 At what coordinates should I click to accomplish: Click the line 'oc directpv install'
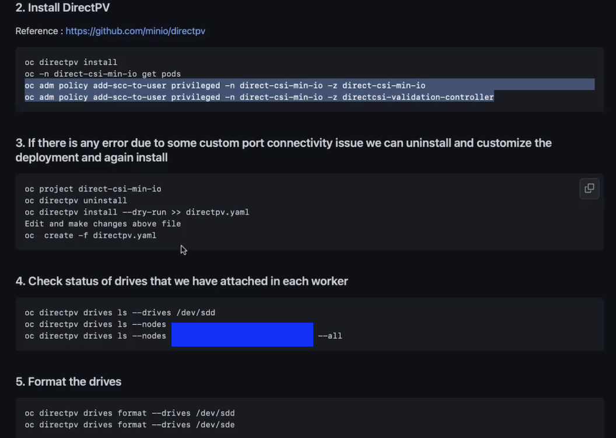[71, 62]
